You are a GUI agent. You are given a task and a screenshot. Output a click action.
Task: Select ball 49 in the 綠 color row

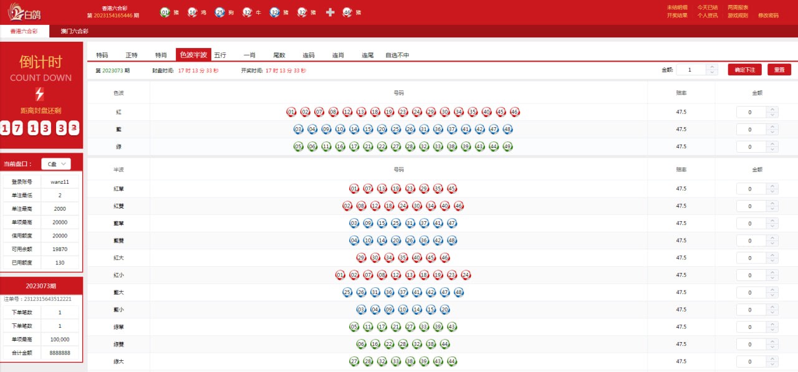click(x=507, y=147)
